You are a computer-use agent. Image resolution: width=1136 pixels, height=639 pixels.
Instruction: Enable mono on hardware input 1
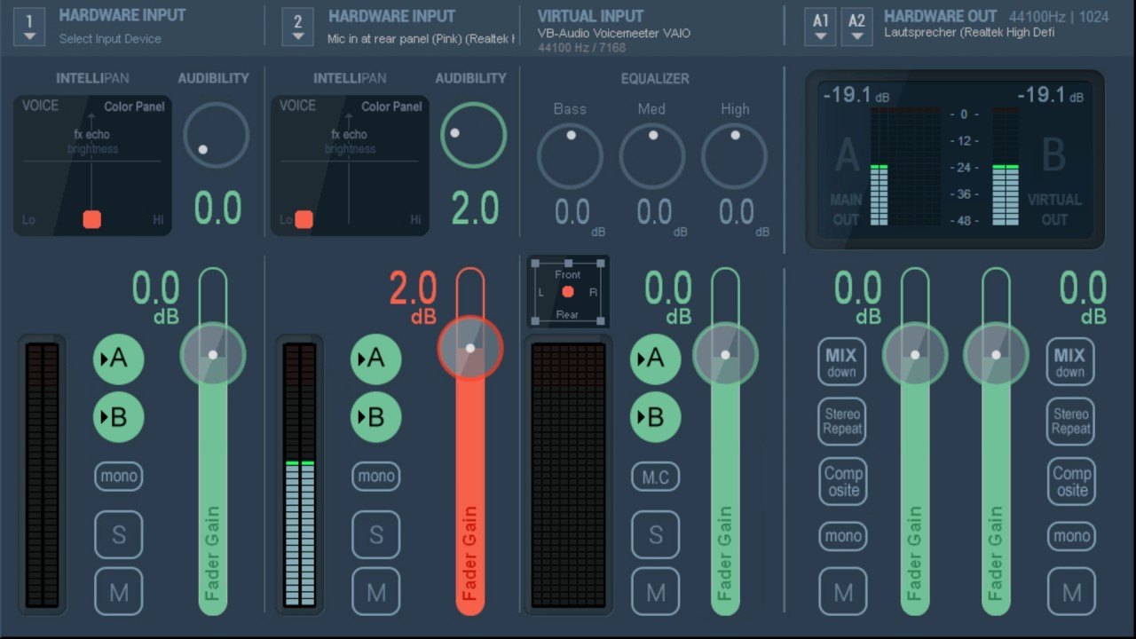pos(119,477)
